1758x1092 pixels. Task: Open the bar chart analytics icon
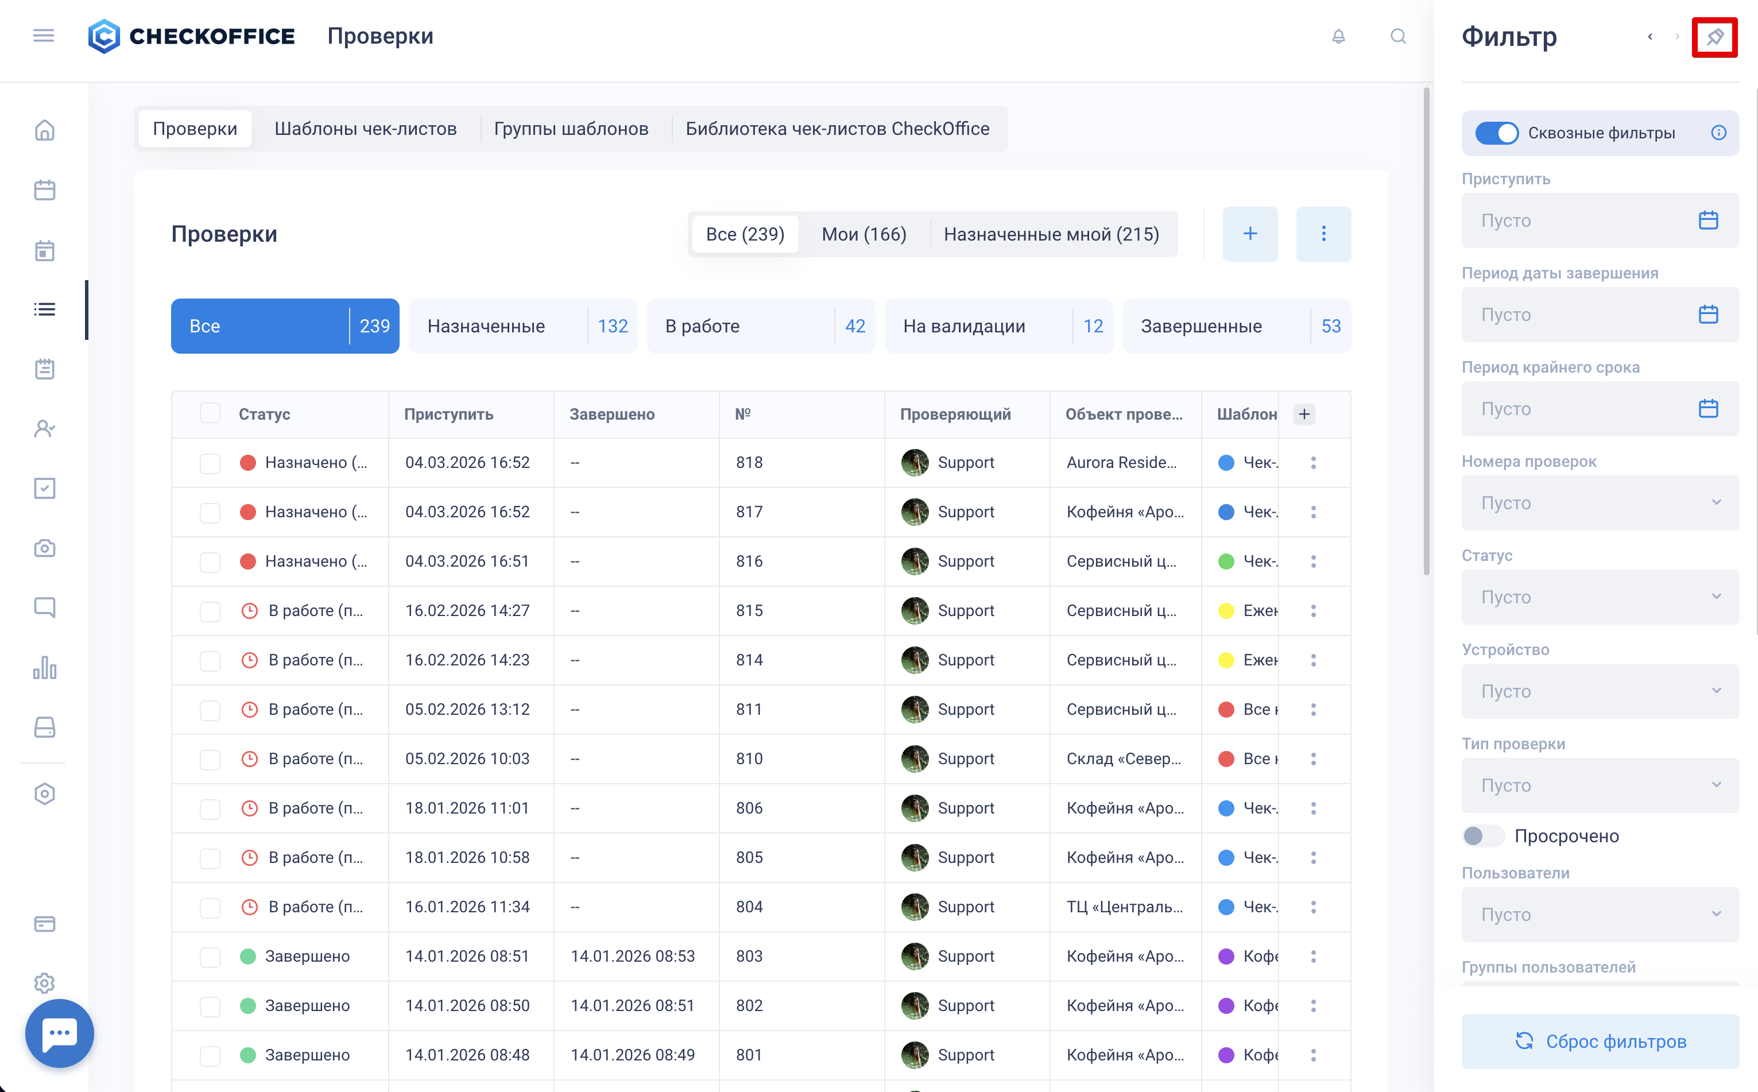click(45, 667)
